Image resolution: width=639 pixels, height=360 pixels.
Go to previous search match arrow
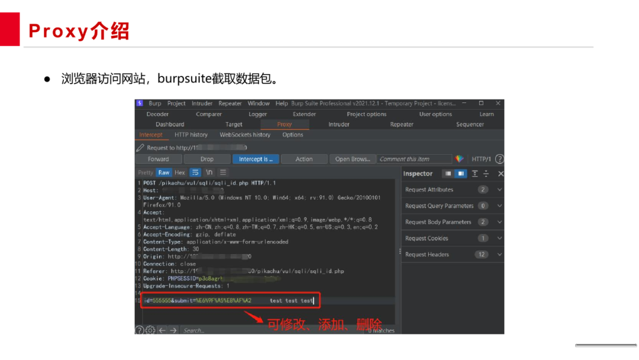click(x=162, y=330)
